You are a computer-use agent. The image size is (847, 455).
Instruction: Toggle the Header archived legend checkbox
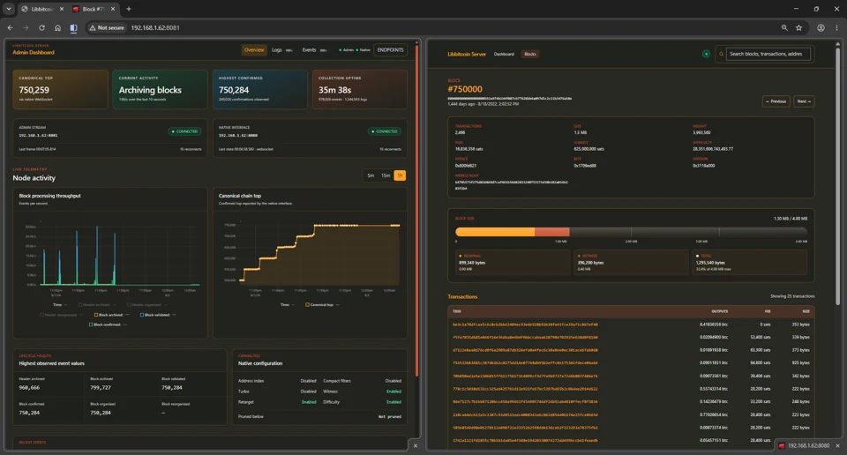pos(80,305)
